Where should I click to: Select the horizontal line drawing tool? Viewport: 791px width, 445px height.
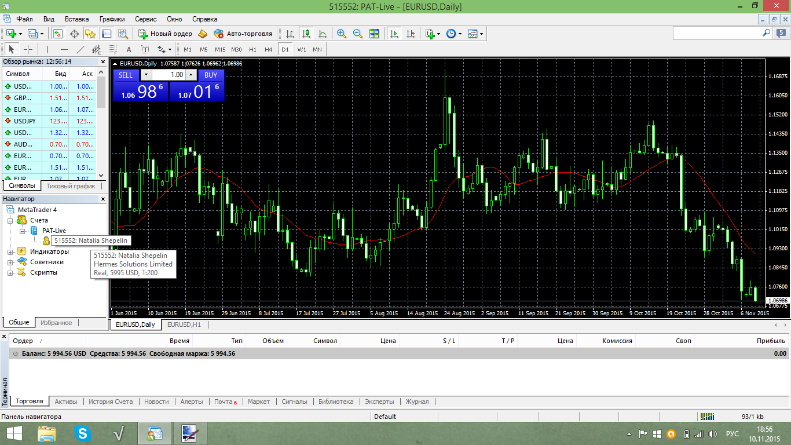tap(64, 49)
